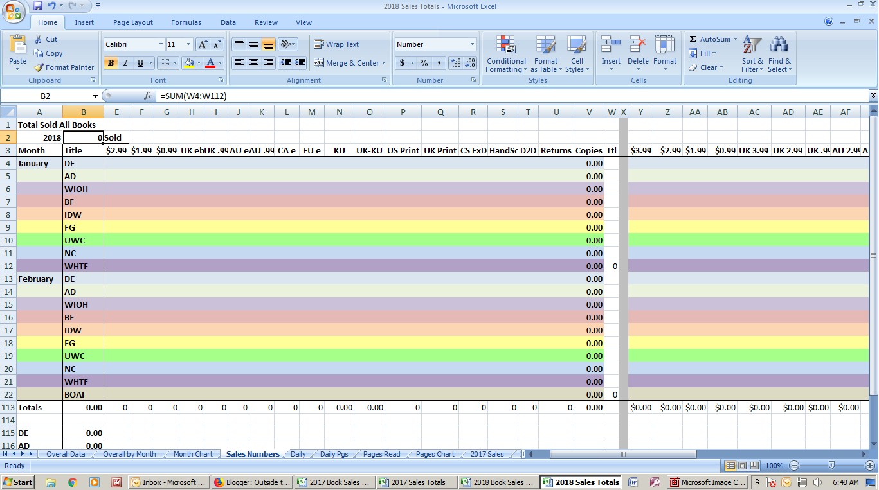The width and height of the screenshot is (879, 490).
Task: Open the font name dropdown
Action: pos(161,44)
